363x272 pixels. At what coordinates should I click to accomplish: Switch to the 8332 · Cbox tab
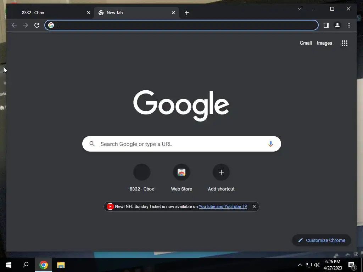[50, 13]
